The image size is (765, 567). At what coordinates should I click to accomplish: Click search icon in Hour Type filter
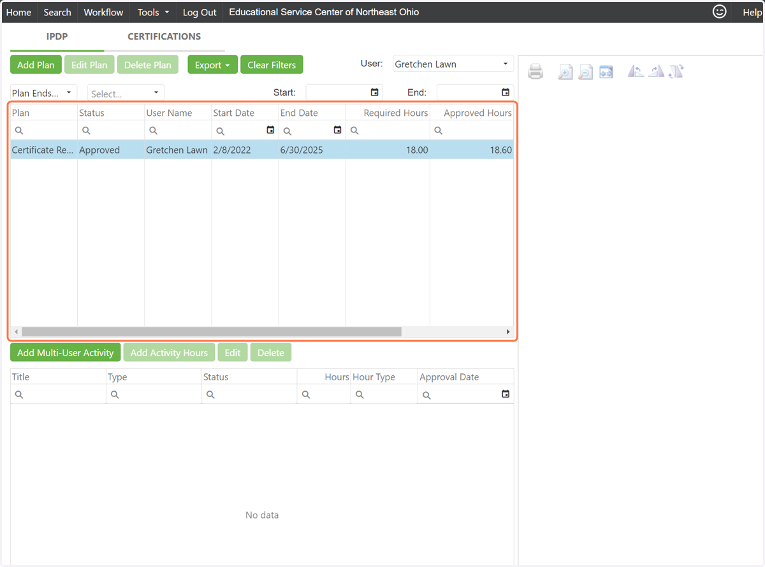point(360,395)
